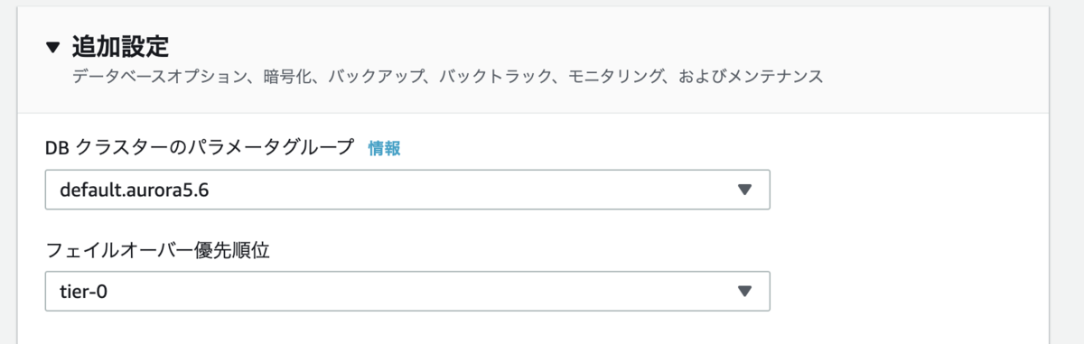Click the DB クラスターのパラメータグループ label
The width and height of the screenshot is (1084, 344).
pos(200,149)
